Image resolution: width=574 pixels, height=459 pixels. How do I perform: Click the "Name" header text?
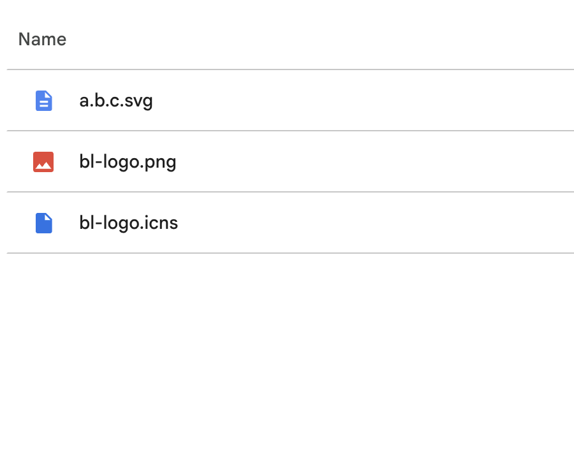[42, 40]
